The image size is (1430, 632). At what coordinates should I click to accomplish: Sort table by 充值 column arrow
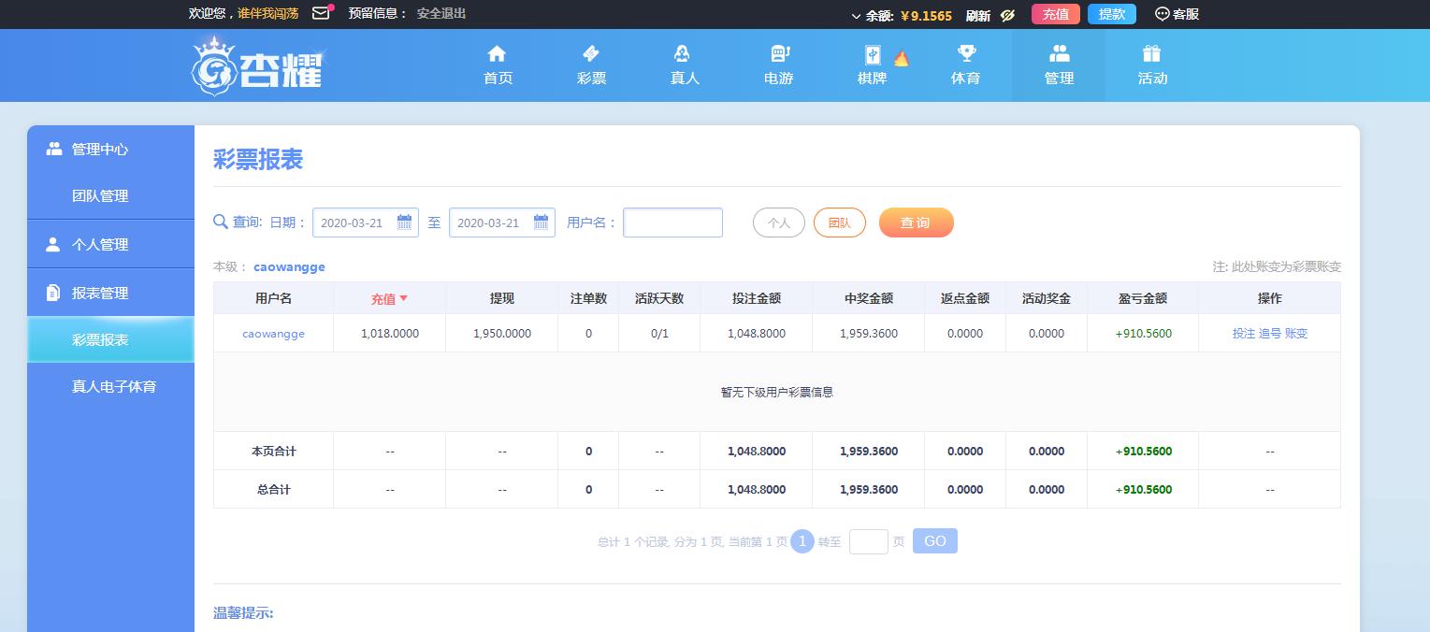(404, 298)
